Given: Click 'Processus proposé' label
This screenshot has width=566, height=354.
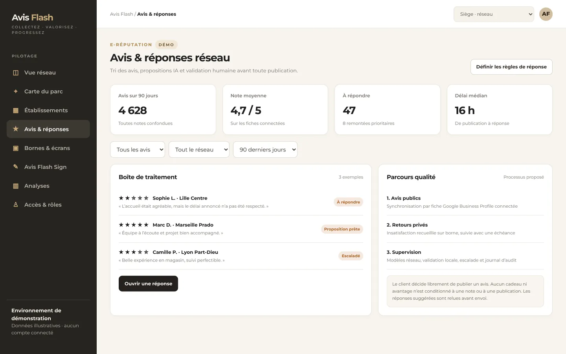Looking at the screenshot, I should (524, 177).
